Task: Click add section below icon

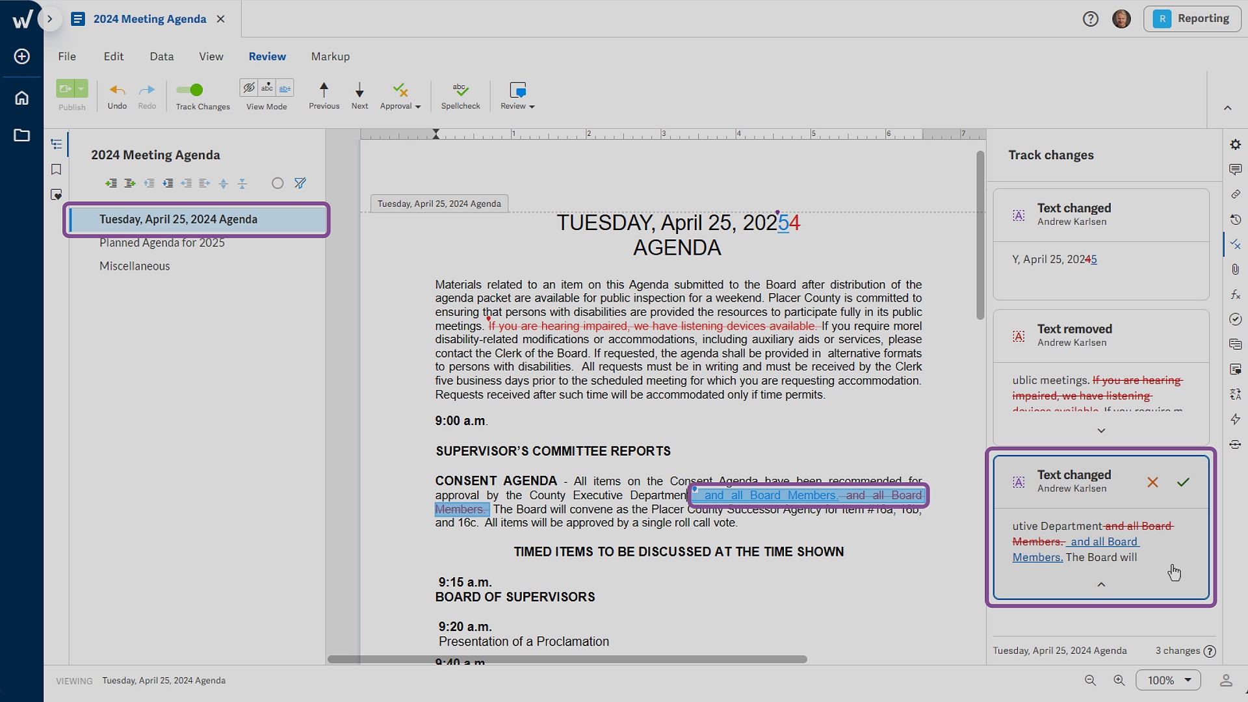Action: click(130, 183)
